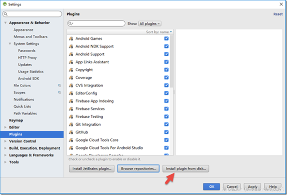Click the Copyright plugin icon

[x=71, y=70]
